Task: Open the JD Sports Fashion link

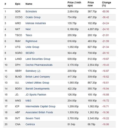Action: [36, 94]
